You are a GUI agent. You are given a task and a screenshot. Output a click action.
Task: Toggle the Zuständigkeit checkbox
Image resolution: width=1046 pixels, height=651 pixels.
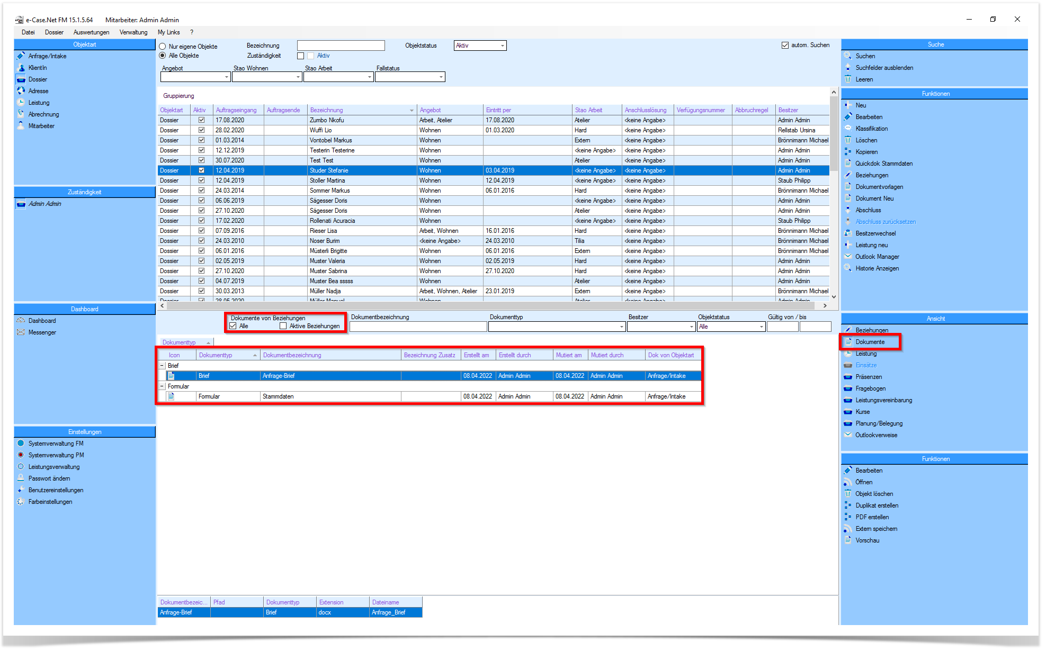(301, 56)
